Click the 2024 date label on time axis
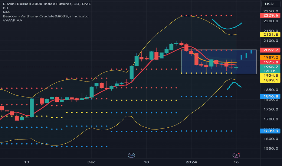The image size is (282, 166). [x=191, y=162]
